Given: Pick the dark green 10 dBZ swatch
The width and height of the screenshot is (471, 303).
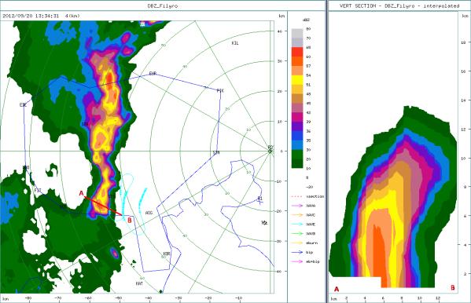Looking at the screenshot, I should point(297,163).
